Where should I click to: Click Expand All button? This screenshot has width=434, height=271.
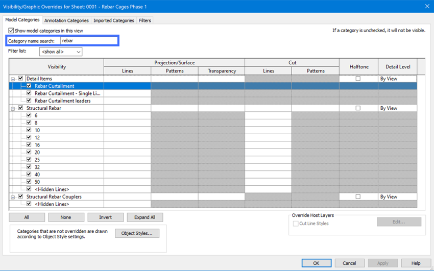[x=145, y=217]
